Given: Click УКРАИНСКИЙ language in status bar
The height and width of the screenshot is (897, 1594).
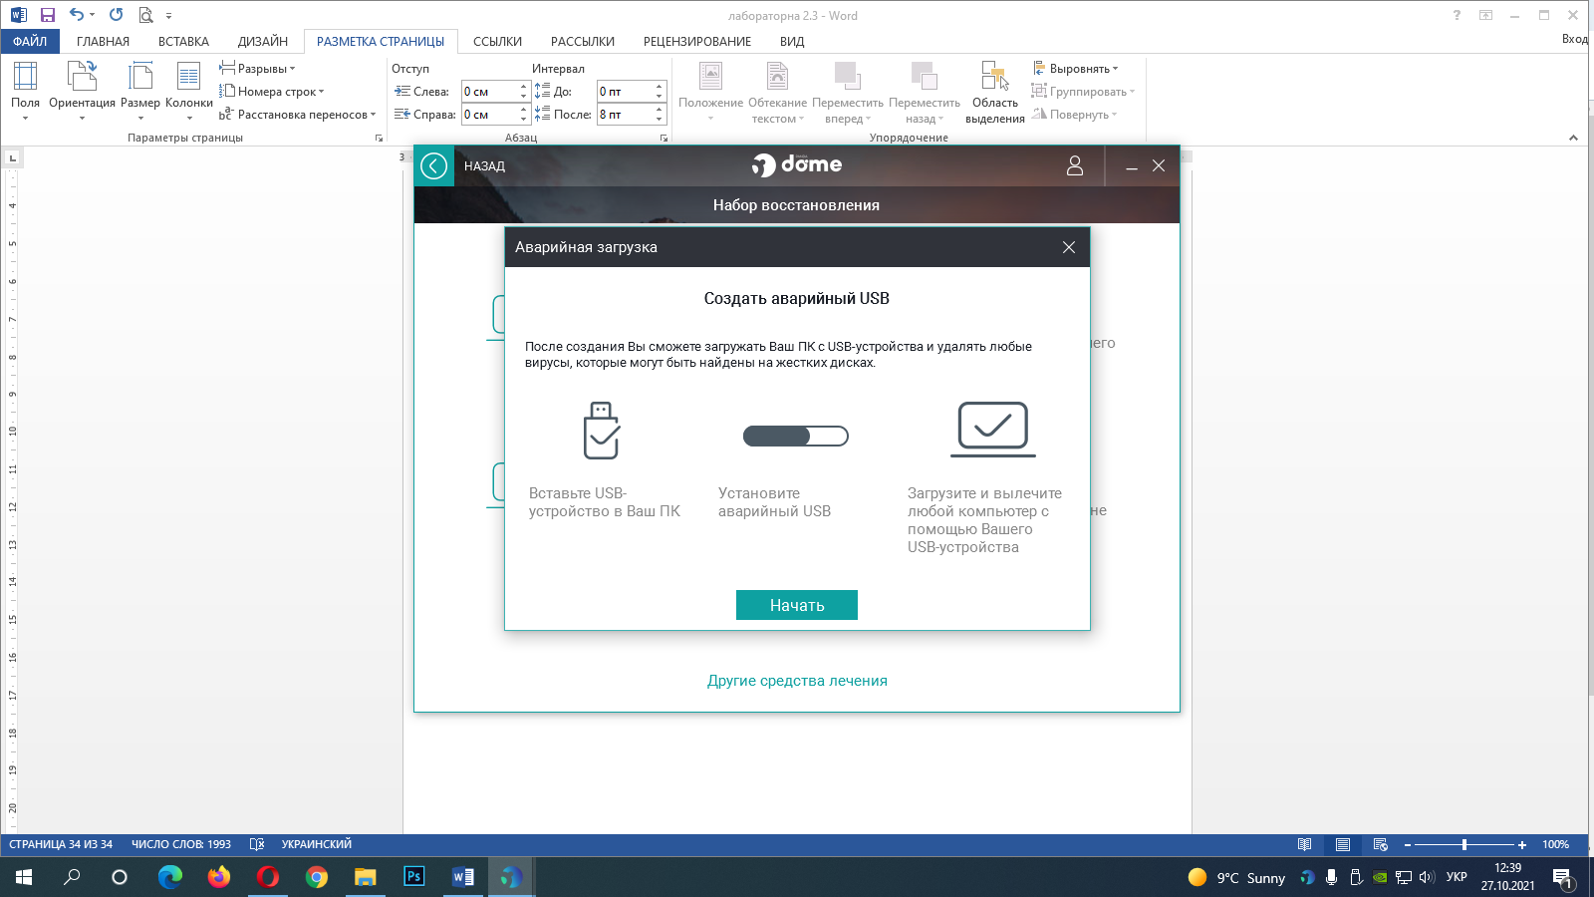Looking at the screenshot, I should click(317, 844).
